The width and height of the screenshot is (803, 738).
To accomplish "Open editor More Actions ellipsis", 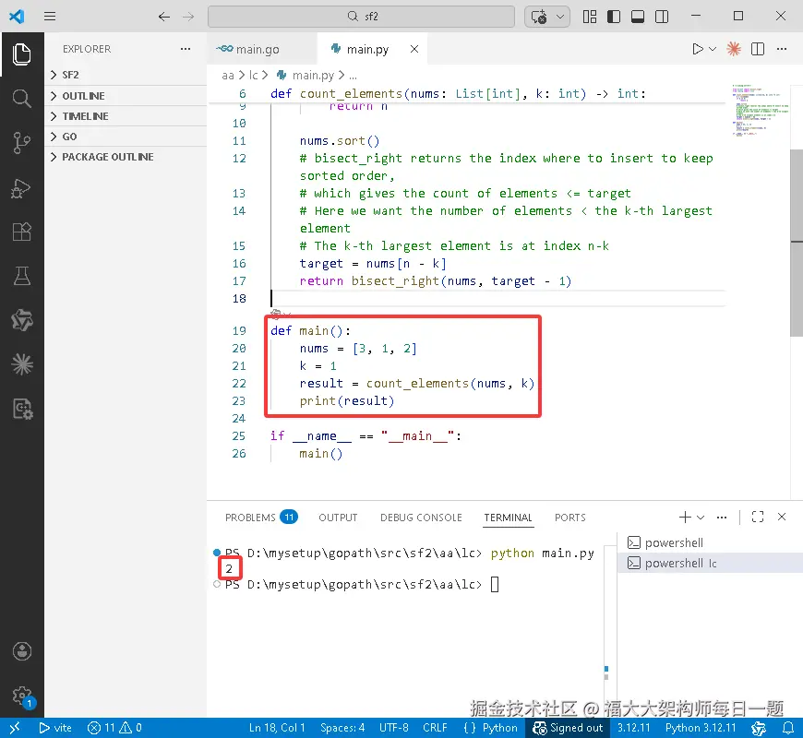I will [x=782, y=49].
